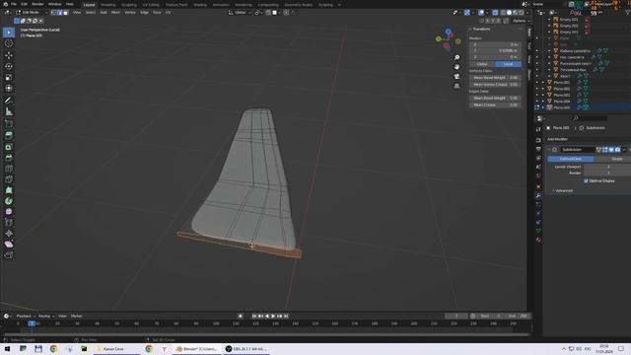
Task: Click the Median Y value field
Action: (495, 50)
